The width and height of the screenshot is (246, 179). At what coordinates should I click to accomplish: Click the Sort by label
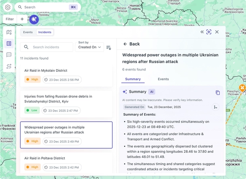coord(83,42)
